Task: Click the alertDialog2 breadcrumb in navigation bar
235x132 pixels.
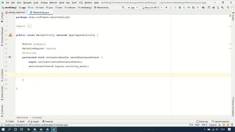Action: 9,7
